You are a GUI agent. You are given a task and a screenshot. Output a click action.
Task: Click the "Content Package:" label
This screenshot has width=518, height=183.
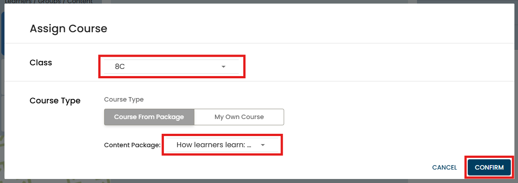132,145
